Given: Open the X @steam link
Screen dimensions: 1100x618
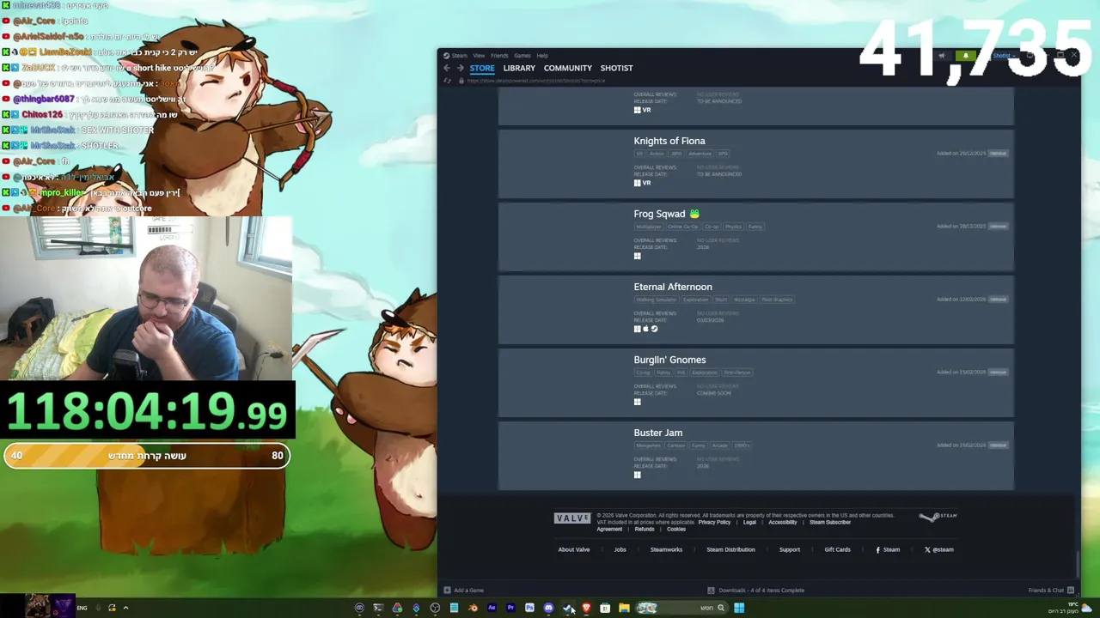Looking at the screenshot, I should coord(938,549).
